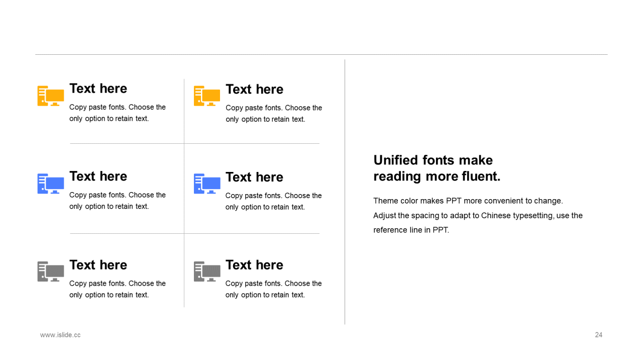Click 'Text here' heading beside left blue icon
This screenshot has width=643, height=362.
point(98,176)
